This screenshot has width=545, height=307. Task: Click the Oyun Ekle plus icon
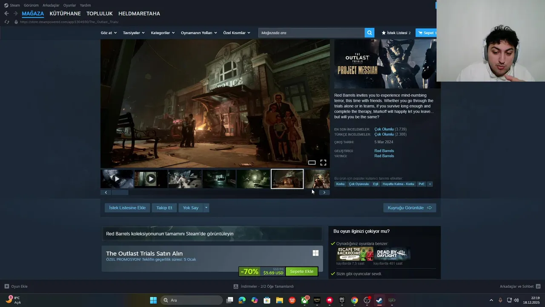[6, 287]
